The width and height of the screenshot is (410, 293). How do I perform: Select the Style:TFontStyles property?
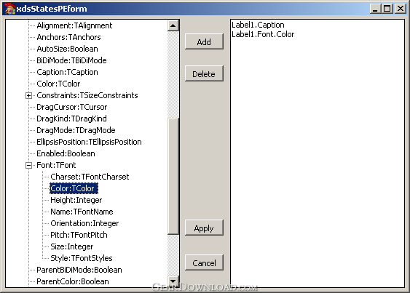point(82,258)
